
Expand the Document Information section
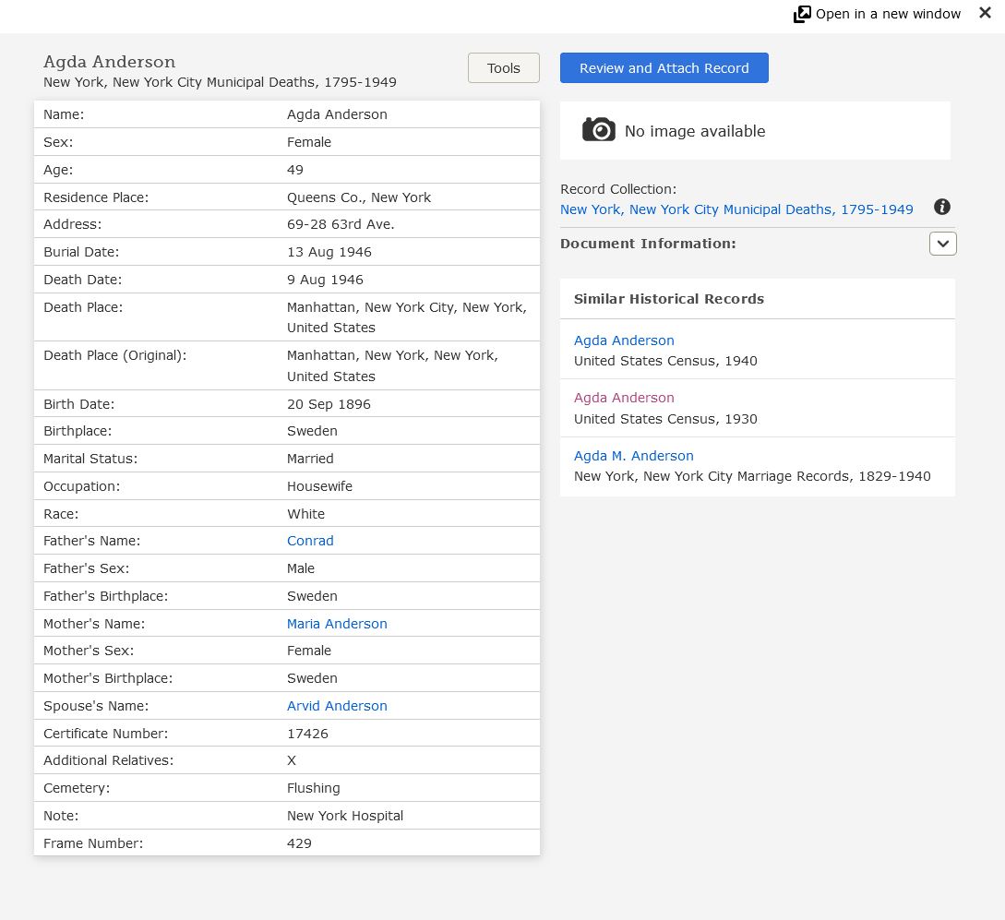(x=943, y=245)
